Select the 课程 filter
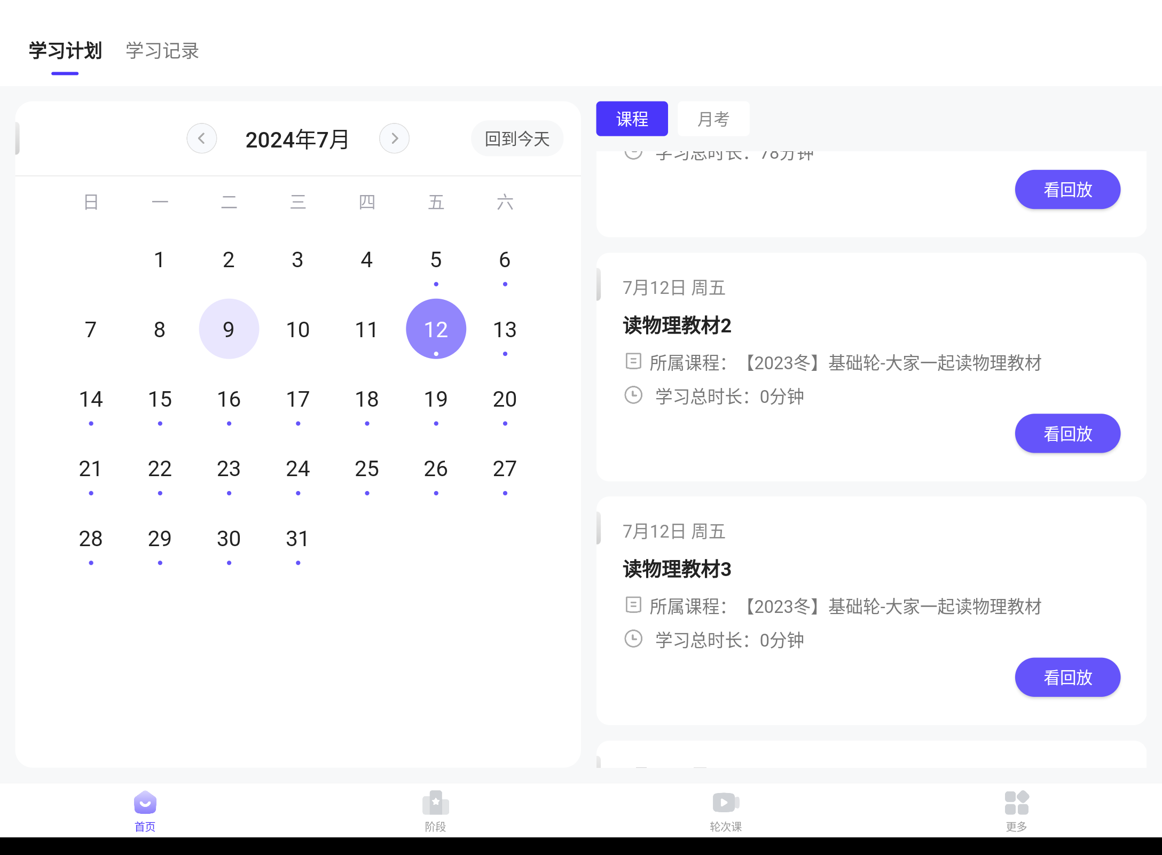Screen dimensions: 1162x855 [x=632, y=119]
